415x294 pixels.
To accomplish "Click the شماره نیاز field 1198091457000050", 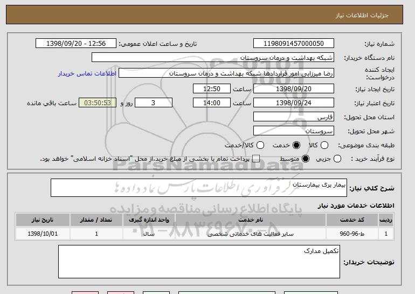I will (x=294, y=44).
